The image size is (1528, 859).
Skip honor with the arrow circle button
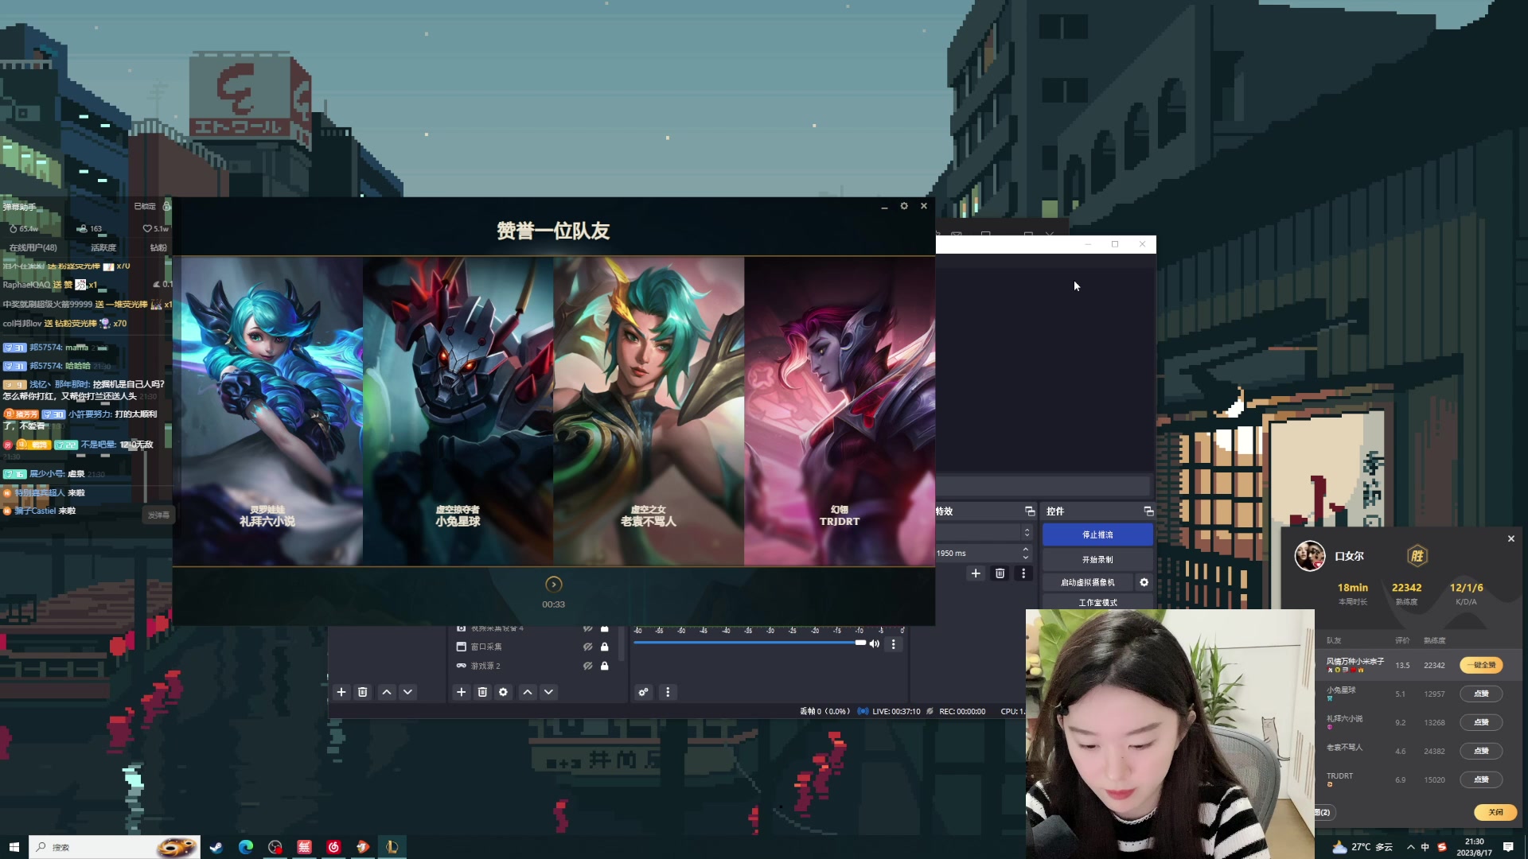[554, 585]
